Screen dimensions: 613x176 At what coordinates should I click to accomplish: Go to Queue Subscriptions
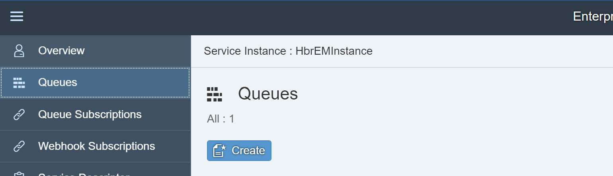click(95, 115)
